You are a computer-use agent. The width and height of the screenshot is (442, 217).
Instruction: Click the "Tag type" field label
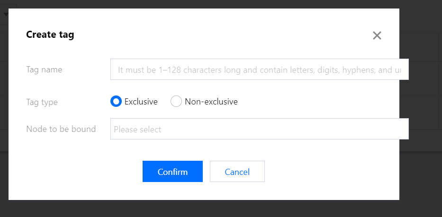click(42, 102)
